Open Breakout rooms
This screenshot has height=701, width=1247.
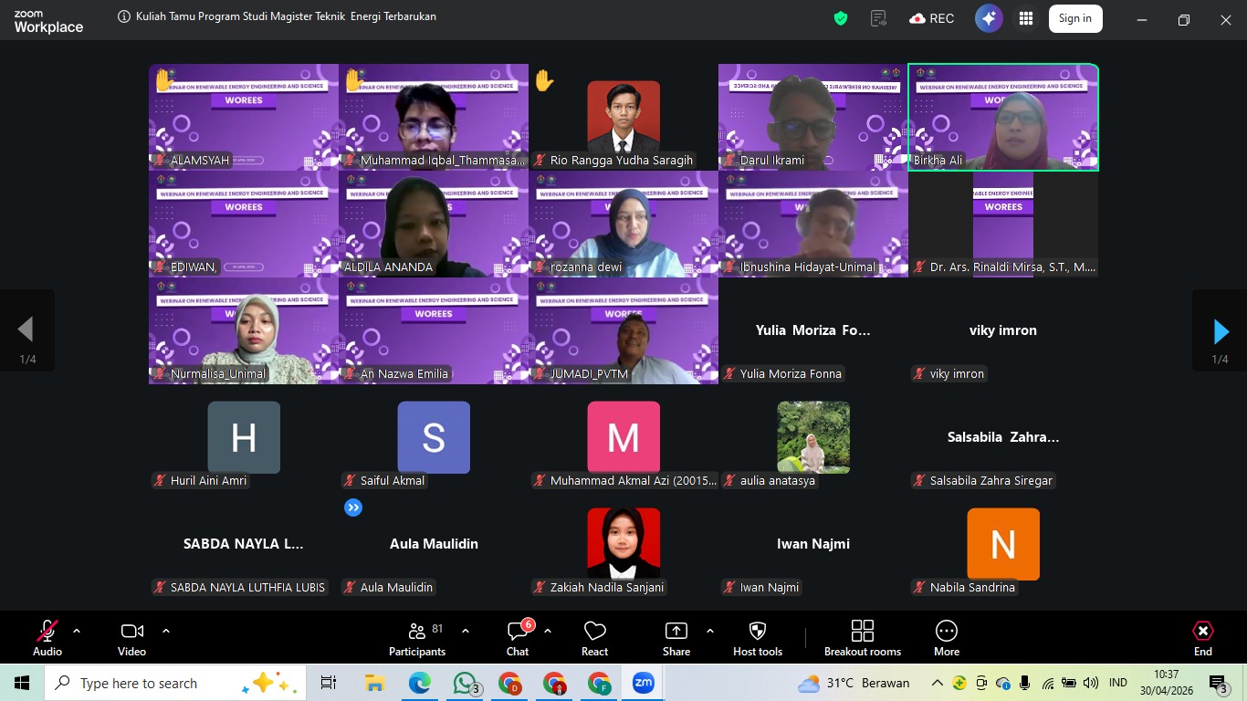point(862,637)
